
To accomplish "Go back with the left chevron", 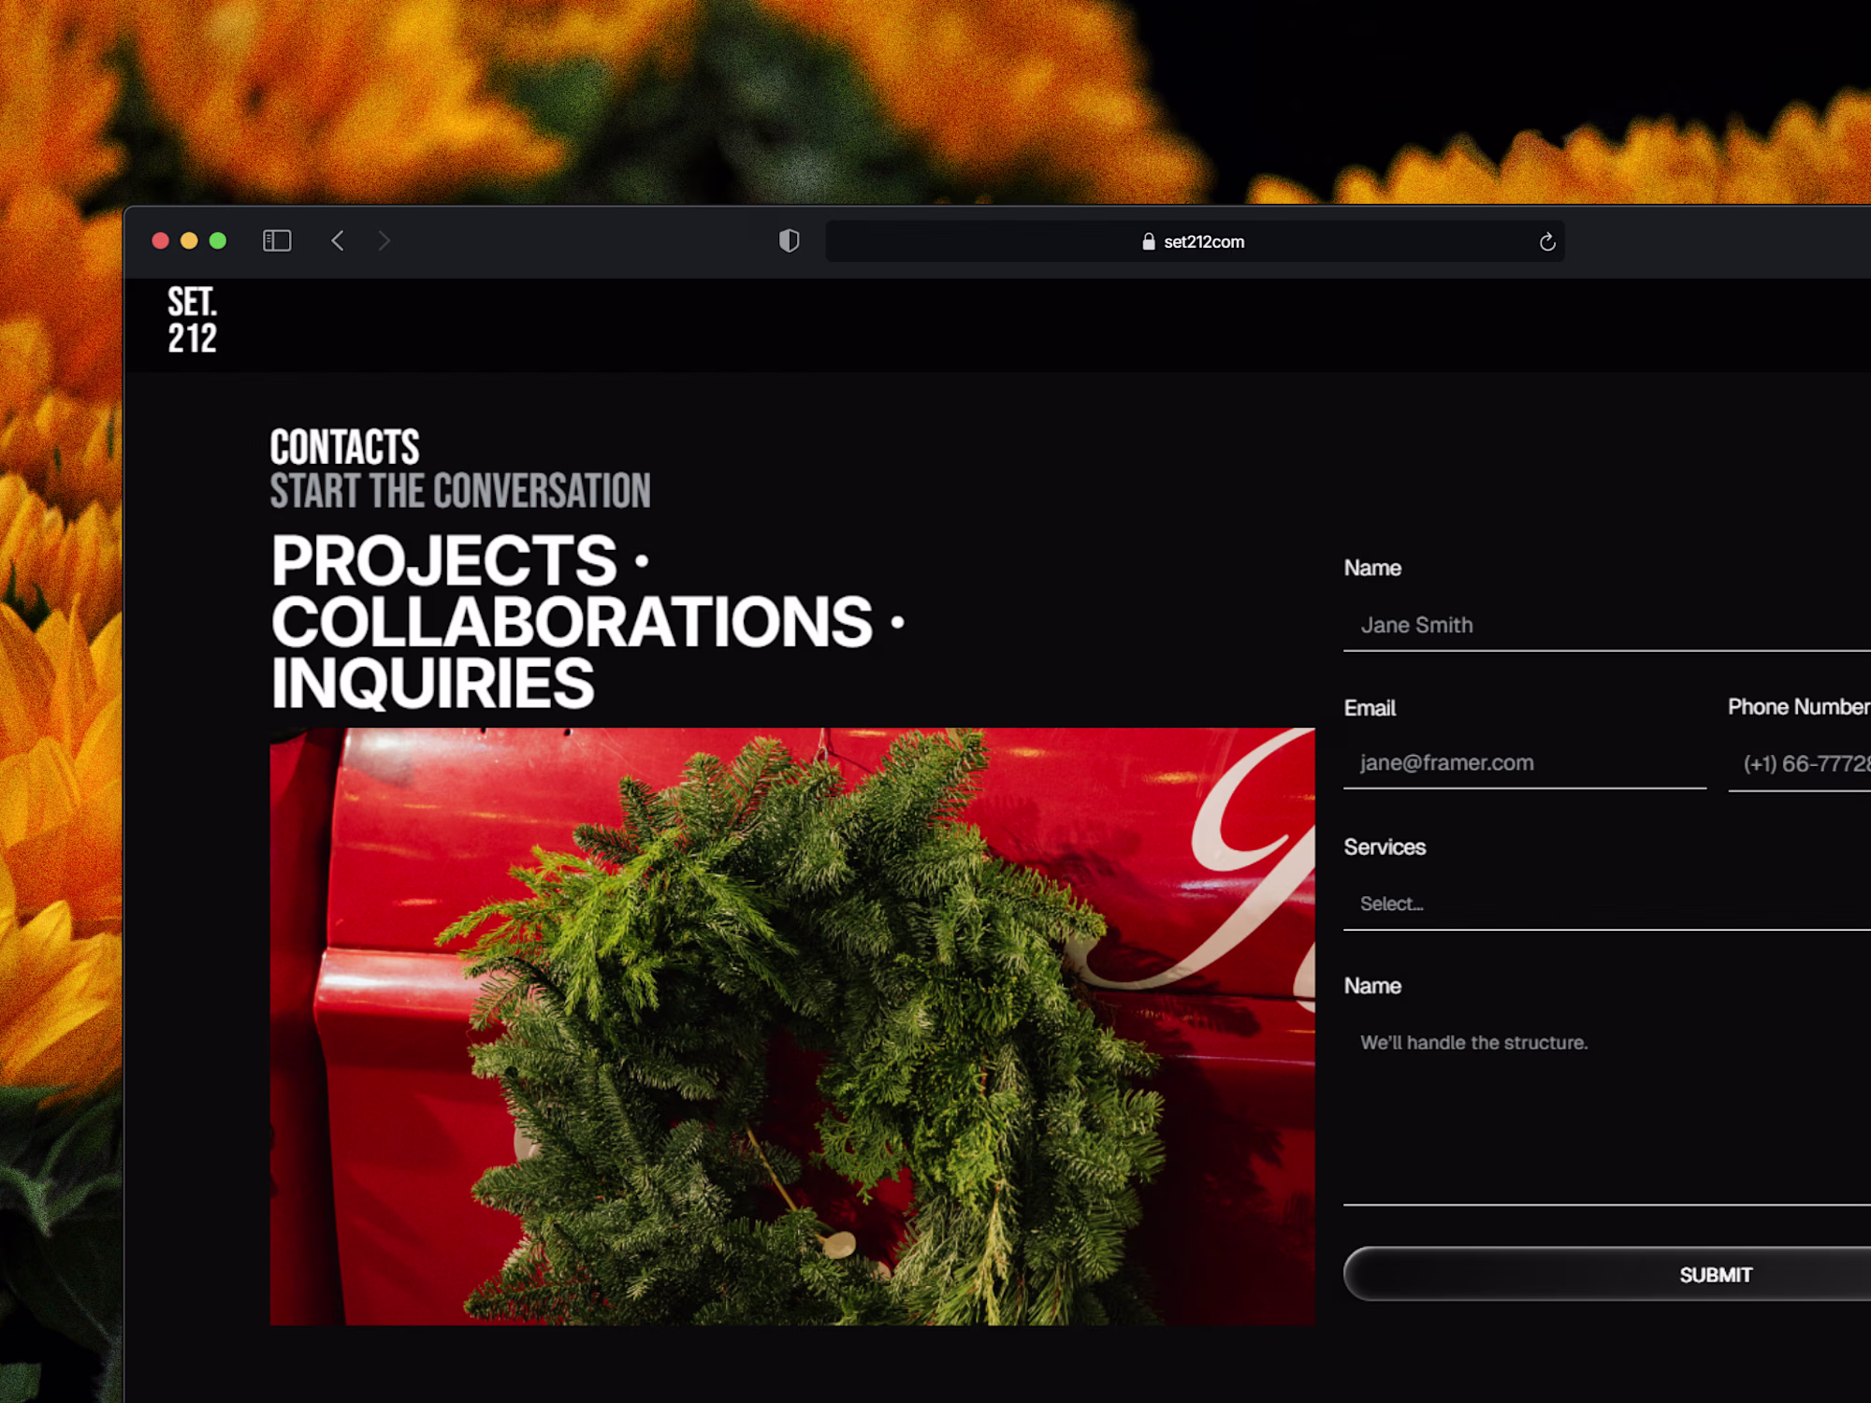I will 338,241.
